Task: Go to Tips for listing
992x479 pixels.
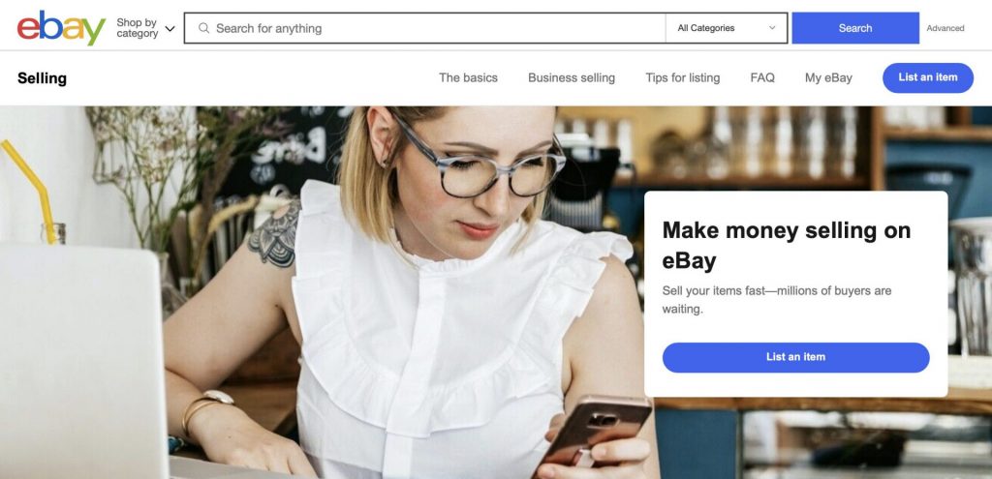Action: pos(683,77)
